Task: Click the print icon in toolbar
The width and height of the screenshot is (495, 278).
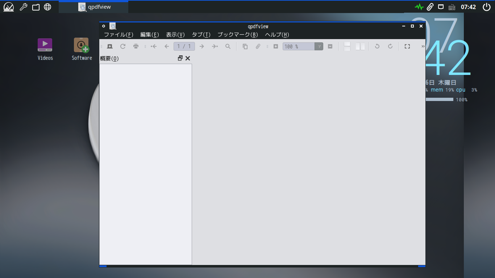Action: pyautogui.click(x=136, y=46)
